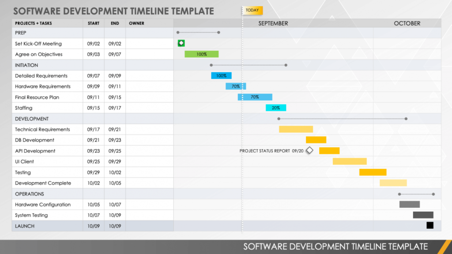Select the yellow Testing task bar
The height and width of the screenshot is (254, 452).
(373, 172)
